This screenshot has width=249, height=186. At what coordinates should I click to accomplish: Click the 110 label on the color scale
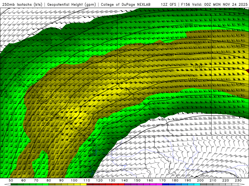[x=87, y=180]
